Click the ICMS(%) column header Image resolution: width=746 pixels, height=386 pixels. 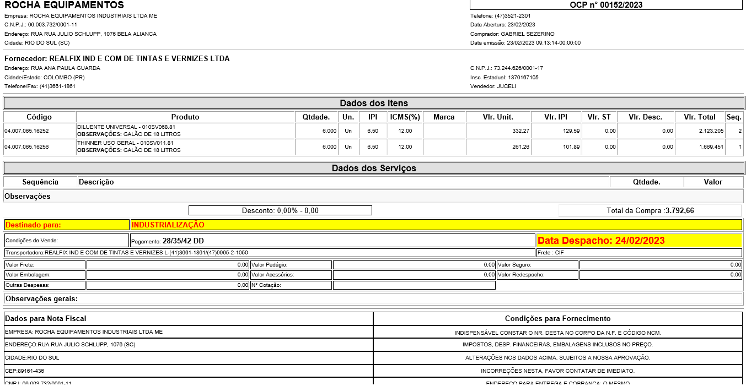[405, 117]
